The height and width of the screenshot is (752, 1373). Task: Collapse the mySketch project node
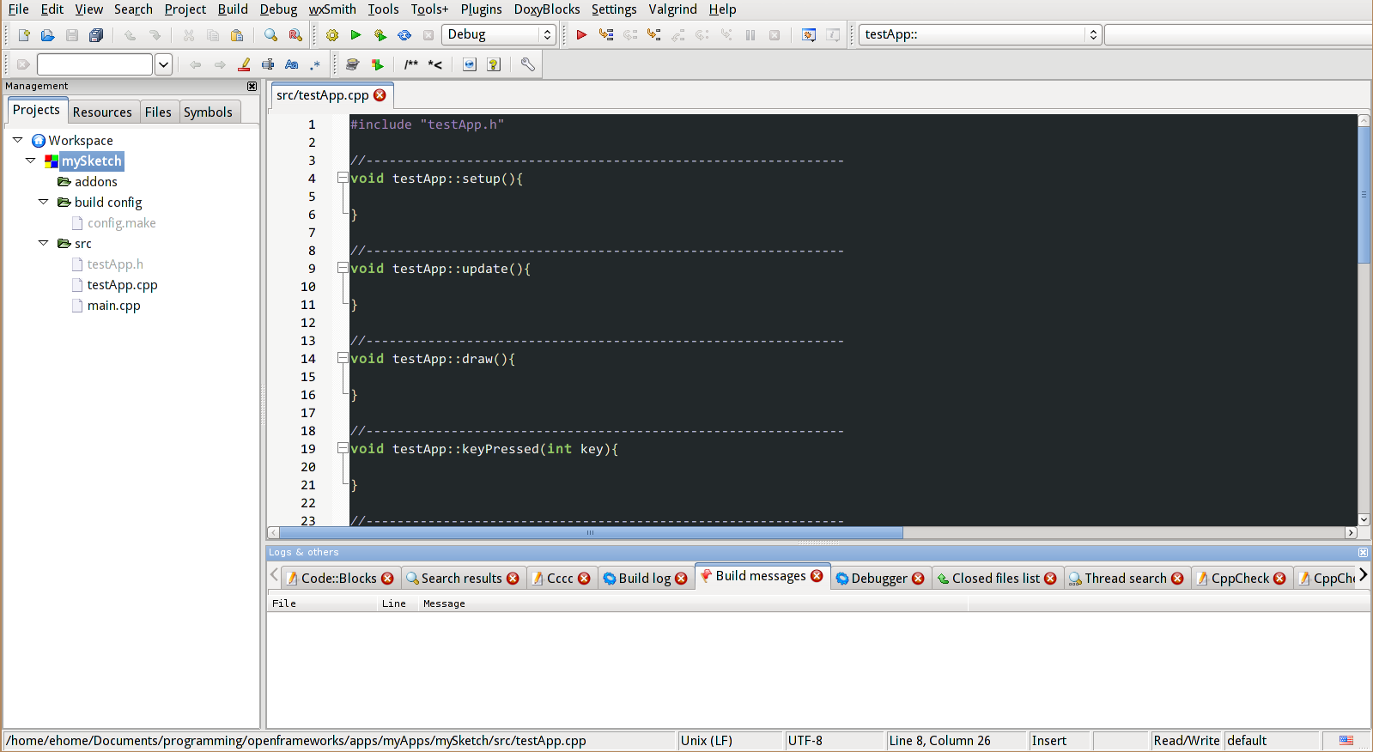[31, 161]
